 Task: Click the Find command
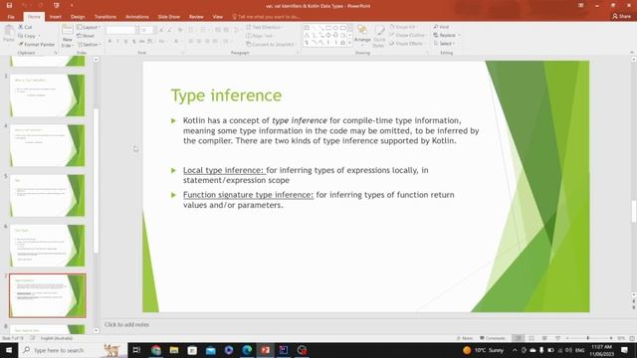pos(441,27)
